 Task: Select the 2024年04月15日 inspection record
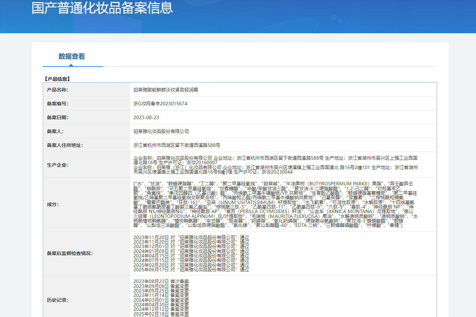[191, 256]
